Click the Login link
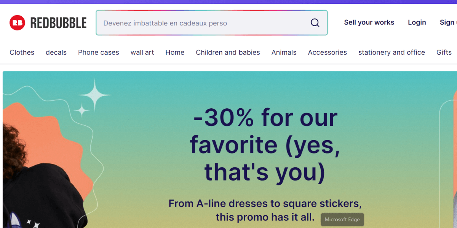 click(417, 22)
